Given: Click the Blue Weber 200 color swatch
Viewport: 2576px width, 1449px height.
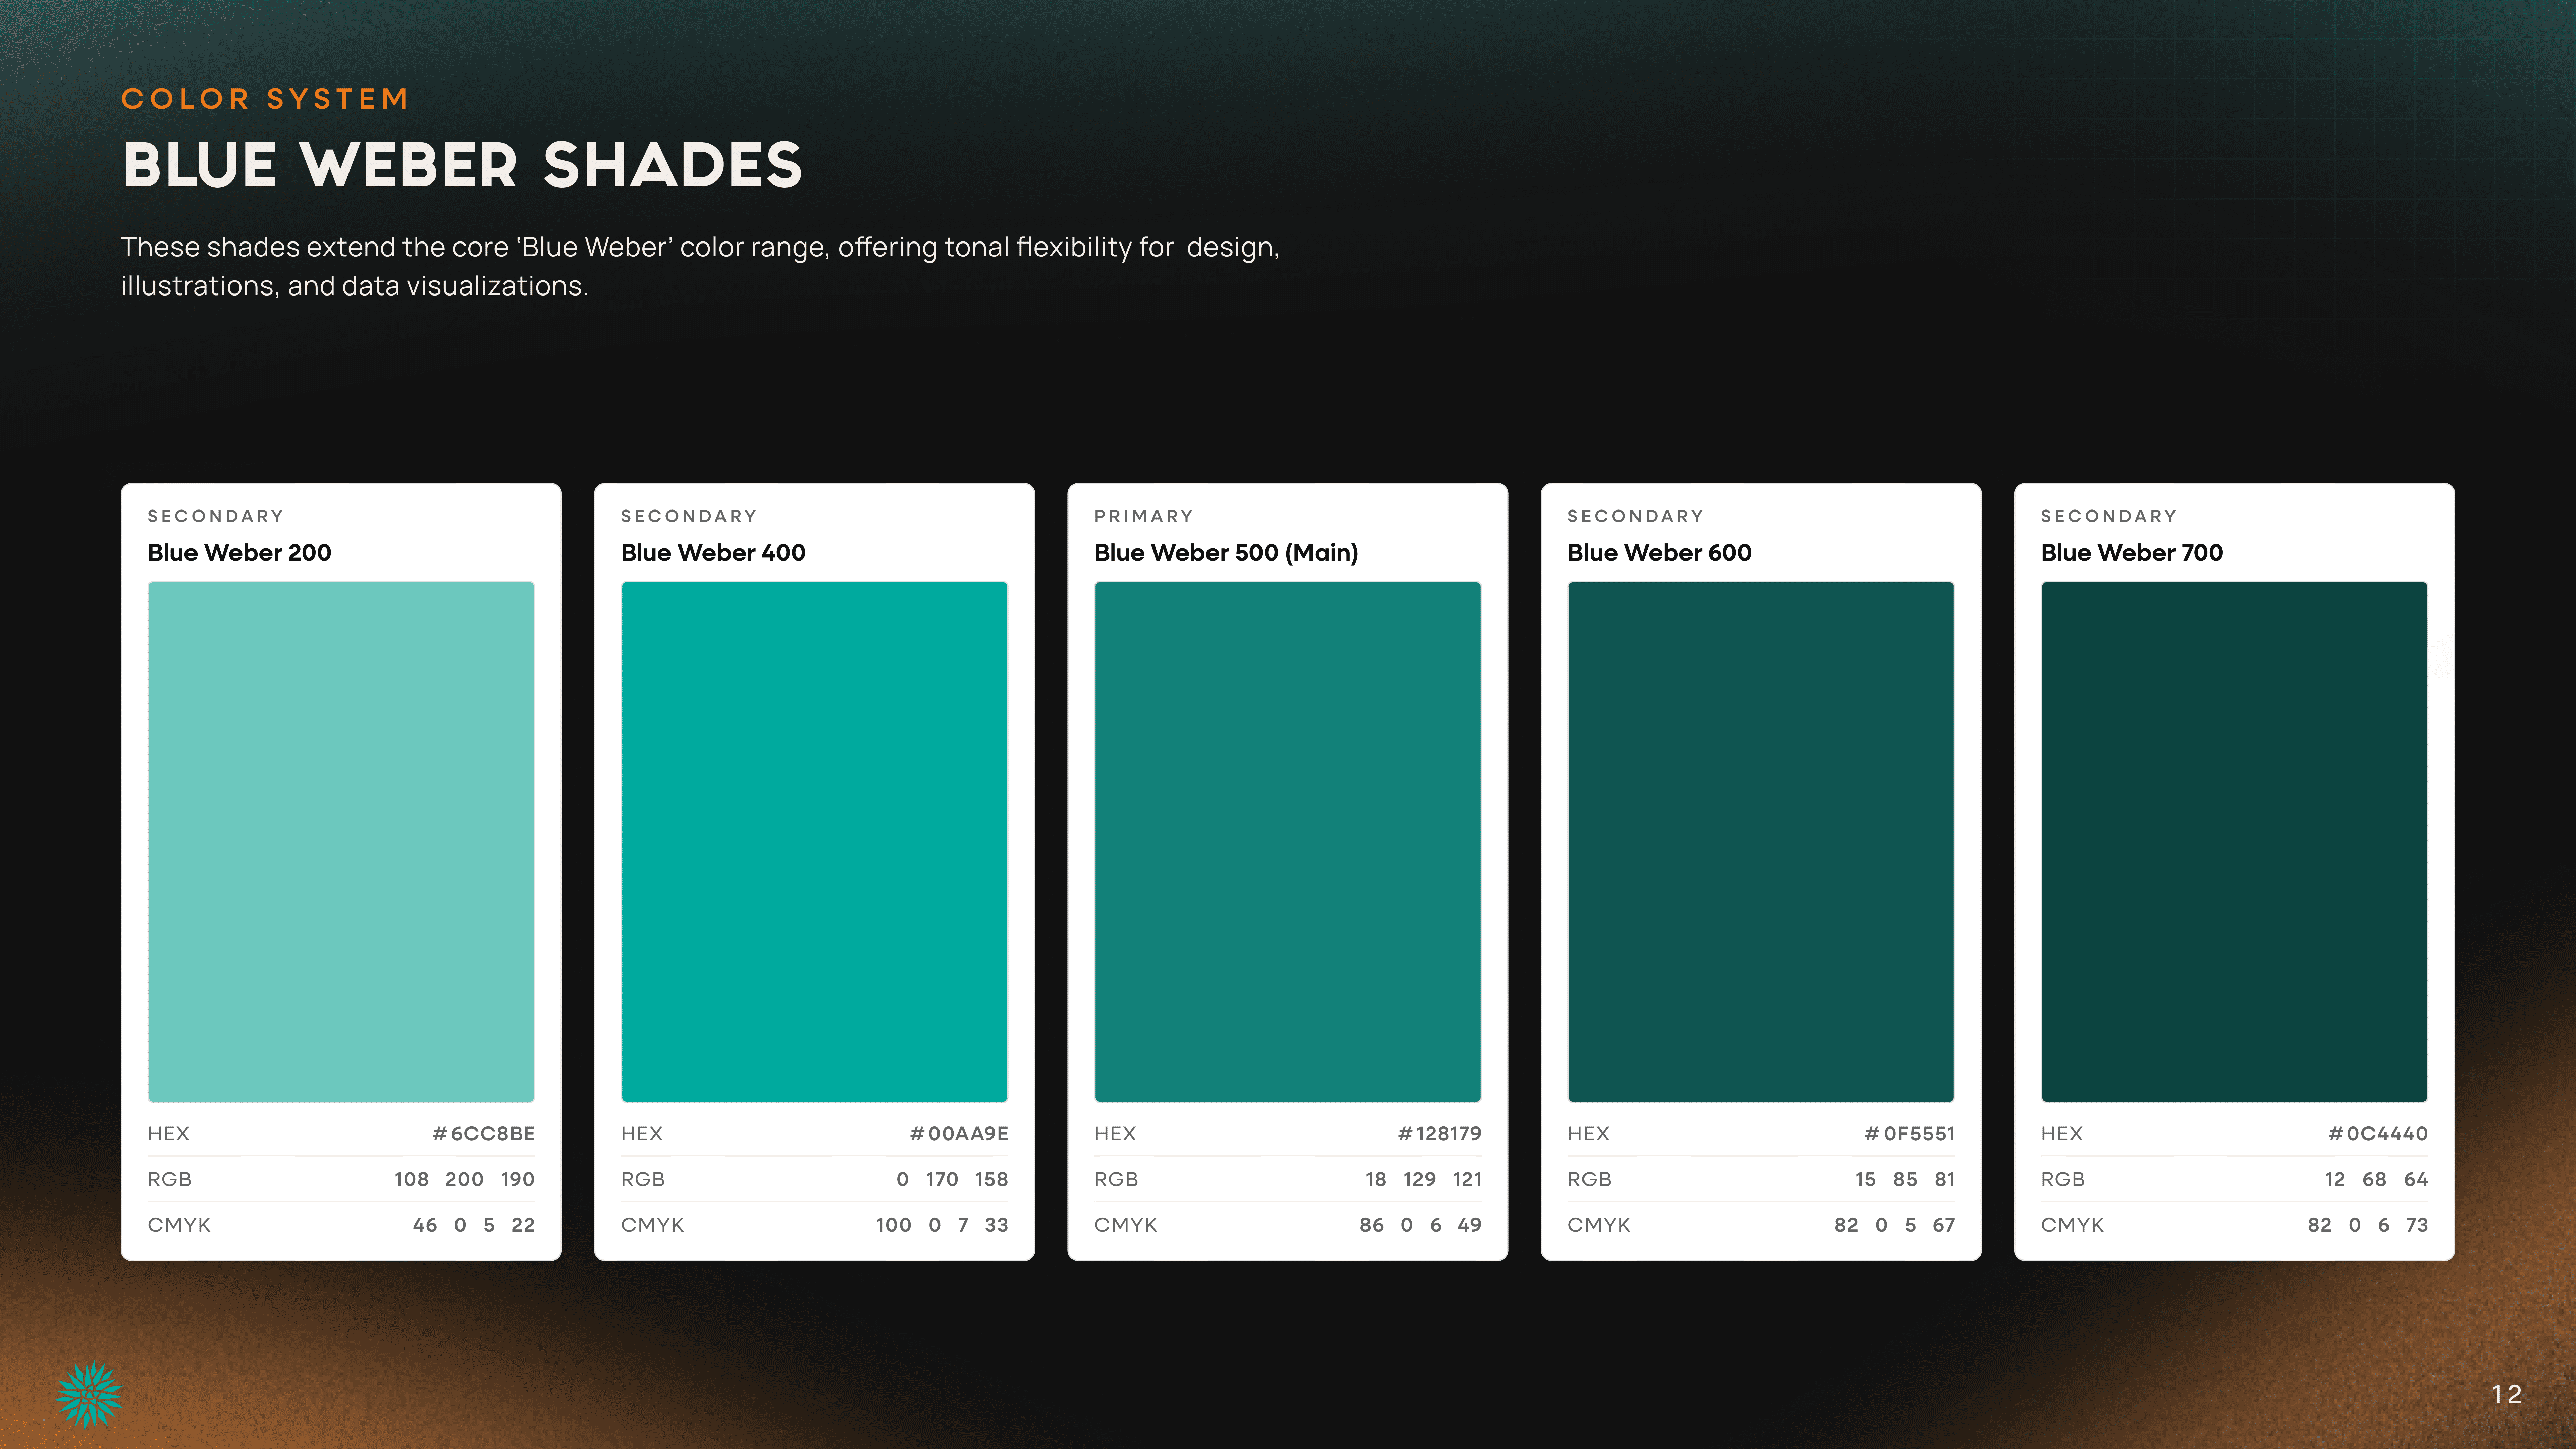Looking at the screenshot, I should (341, 841).
